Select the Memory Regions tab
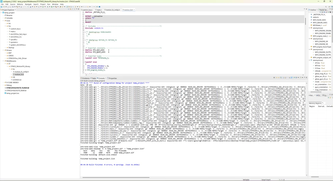The height and width of the screenshot is (181, 333). [315, 103]
